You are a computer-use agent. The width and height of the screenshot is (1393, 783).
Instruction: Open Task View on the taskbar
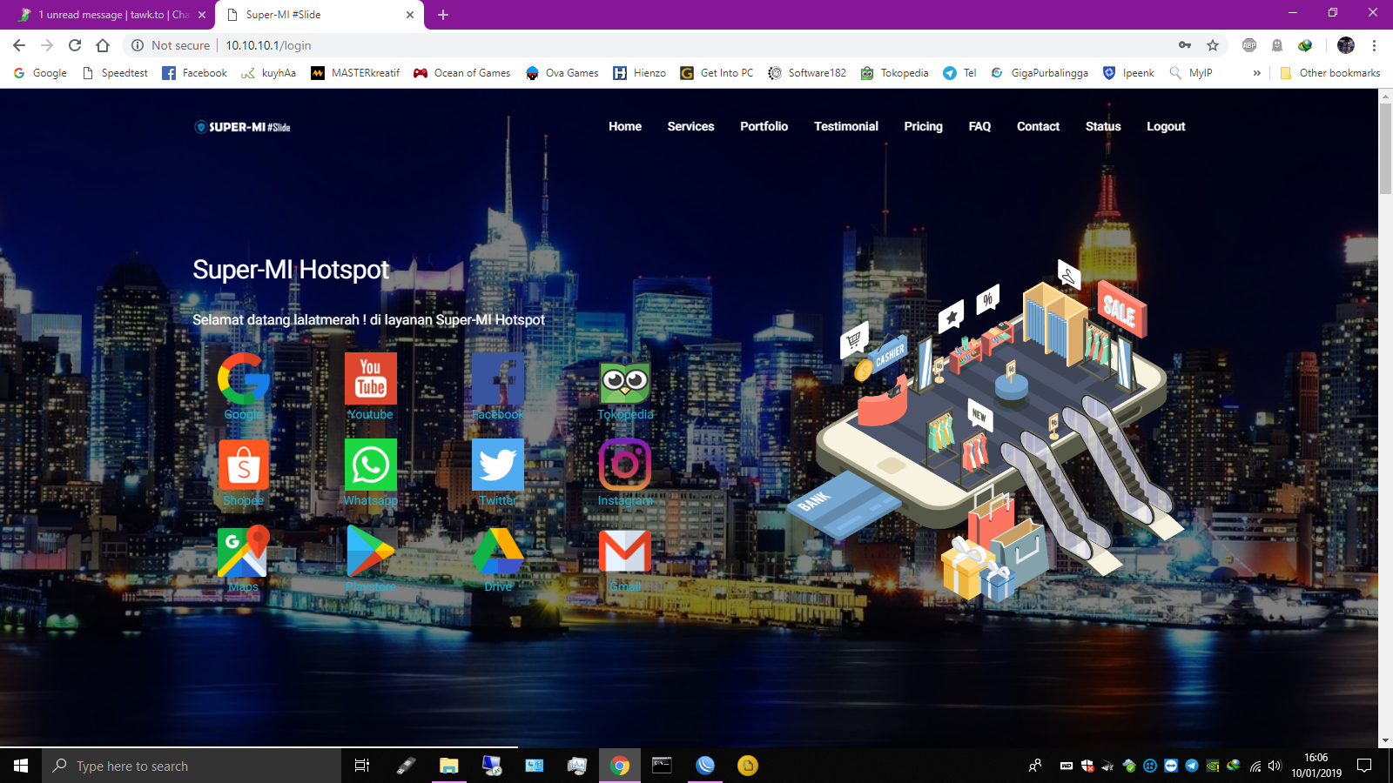coord(362,766)
